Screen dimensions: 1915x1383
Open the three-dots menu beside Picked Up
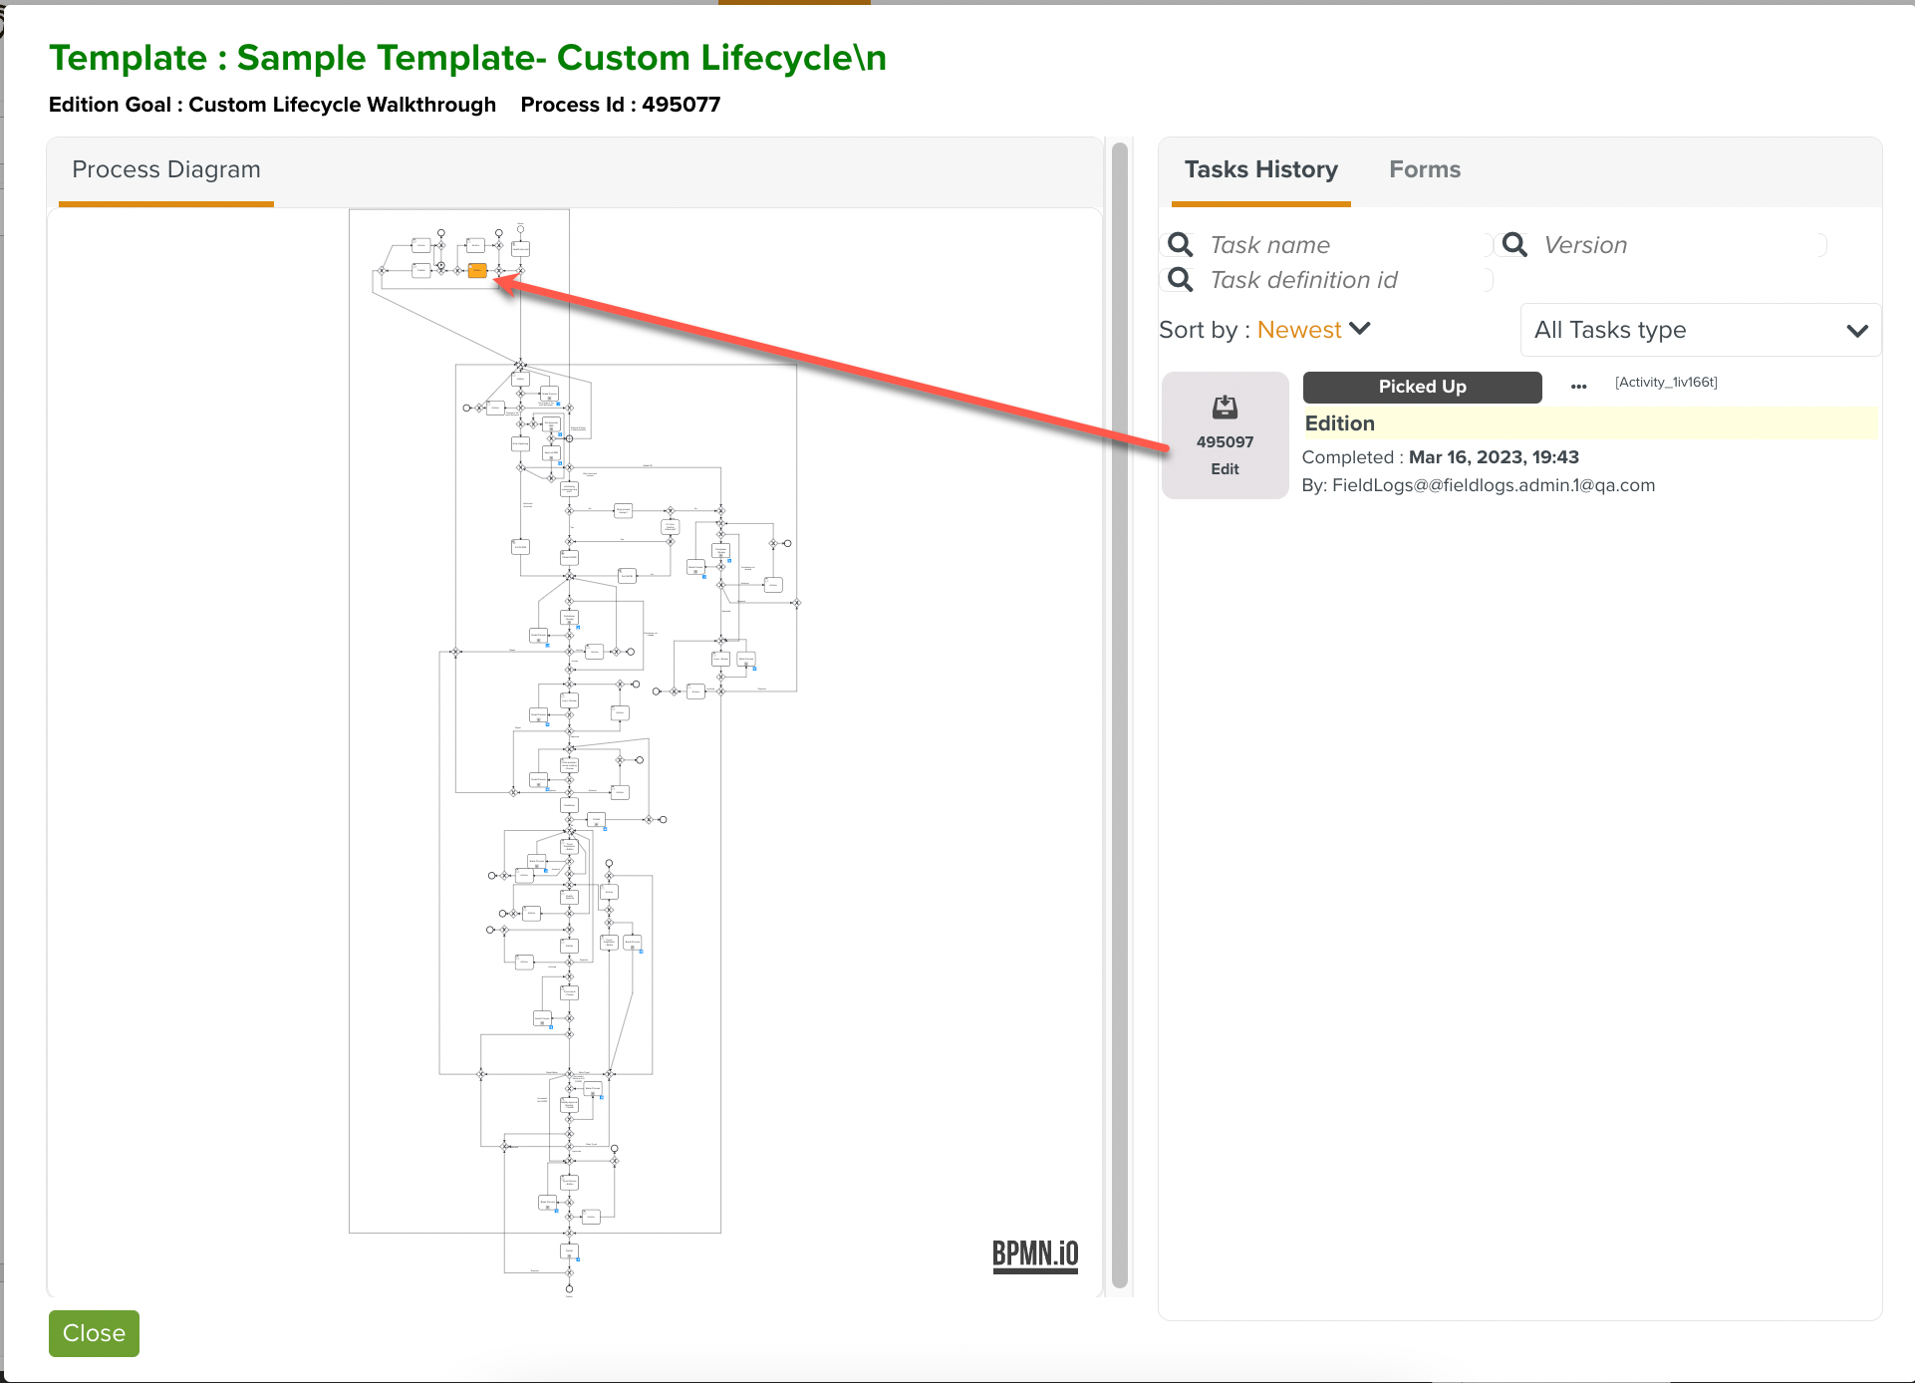[x=1578, y=387]
